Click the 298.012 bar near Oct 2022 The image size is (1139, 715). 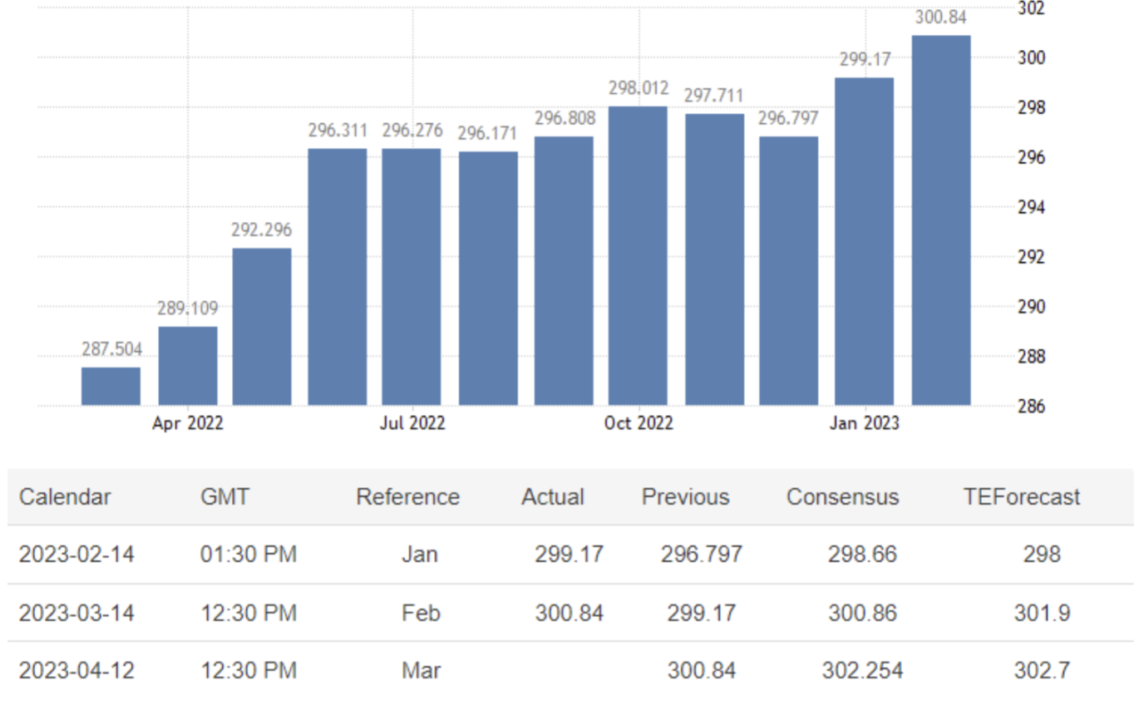(x=638, y=256)
